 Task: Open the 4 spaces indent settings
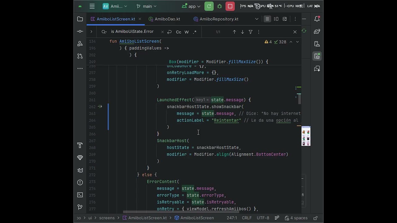pyautogui.click(x=296, y=218)
